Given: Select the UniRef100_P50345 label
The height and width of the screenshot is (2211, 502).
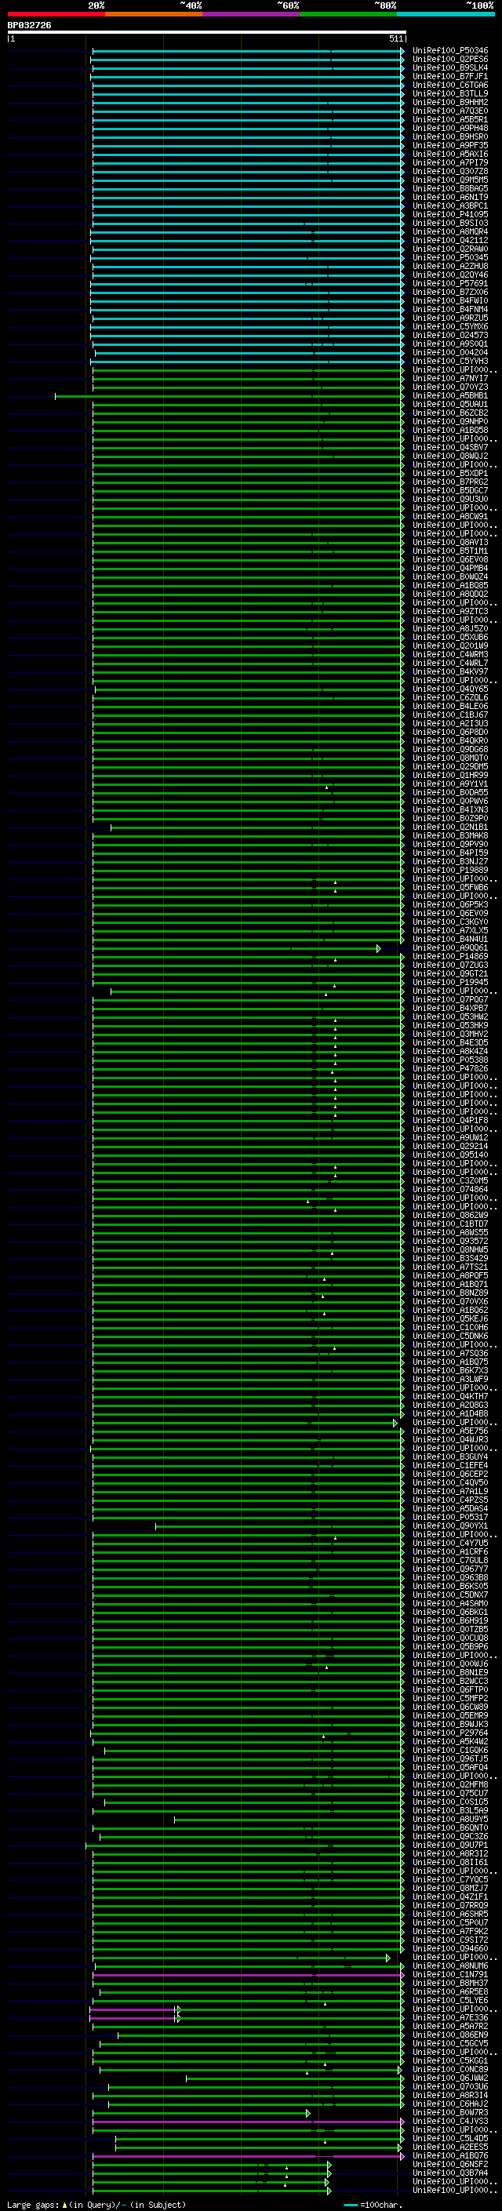Looking at the screenshot, I should (x=450, y=257).
